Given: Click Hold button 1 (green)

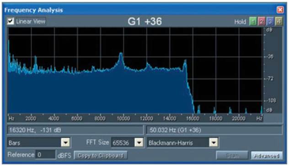Looking at the screenshot, I should [253, 21].
